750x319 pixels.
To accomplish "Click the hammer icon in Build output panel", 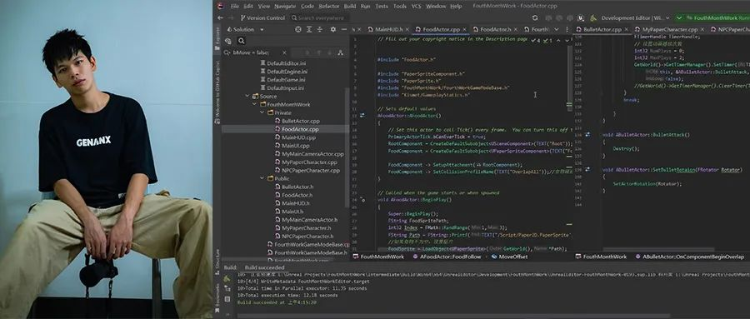I will pyautogui.click(x=227, y=278).
